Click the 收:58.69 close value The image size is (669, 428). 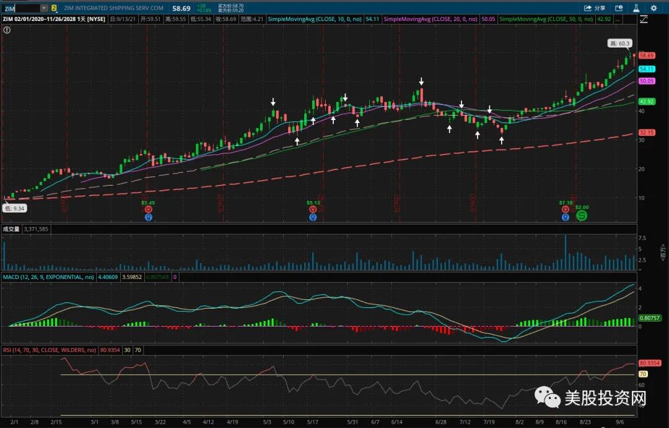coord(225,19)
